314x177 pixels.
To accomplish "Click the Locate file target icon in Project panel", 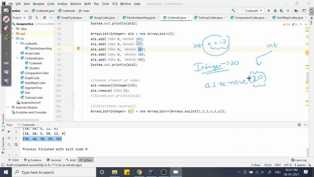I will coord(30,18).
